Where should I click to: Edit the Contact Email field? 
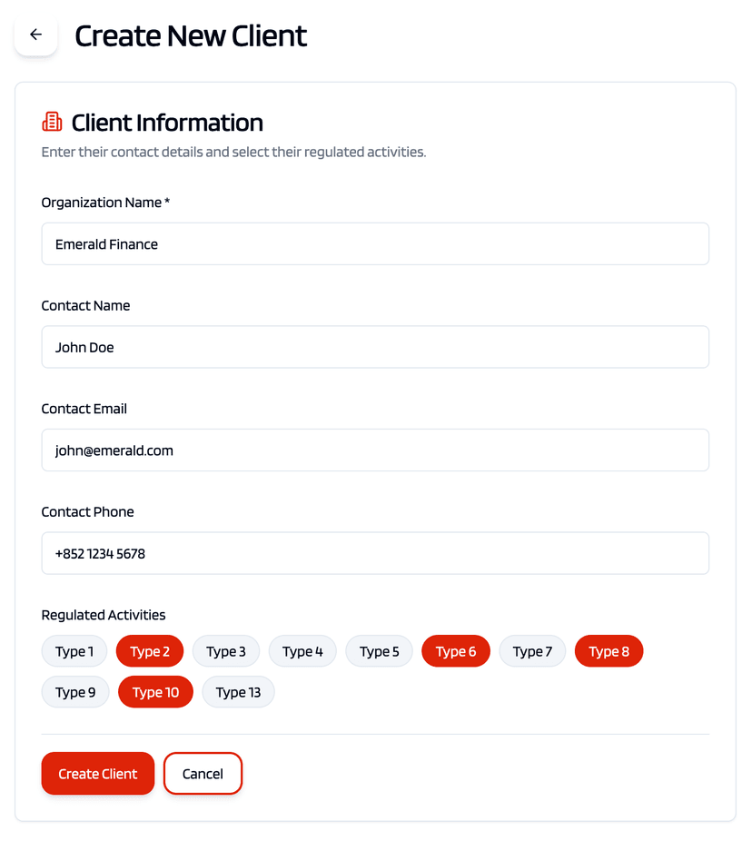[375, 450]
